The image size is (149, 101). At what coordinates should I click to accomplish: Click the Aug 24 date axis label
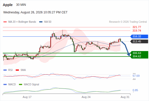tap(86, 97)
